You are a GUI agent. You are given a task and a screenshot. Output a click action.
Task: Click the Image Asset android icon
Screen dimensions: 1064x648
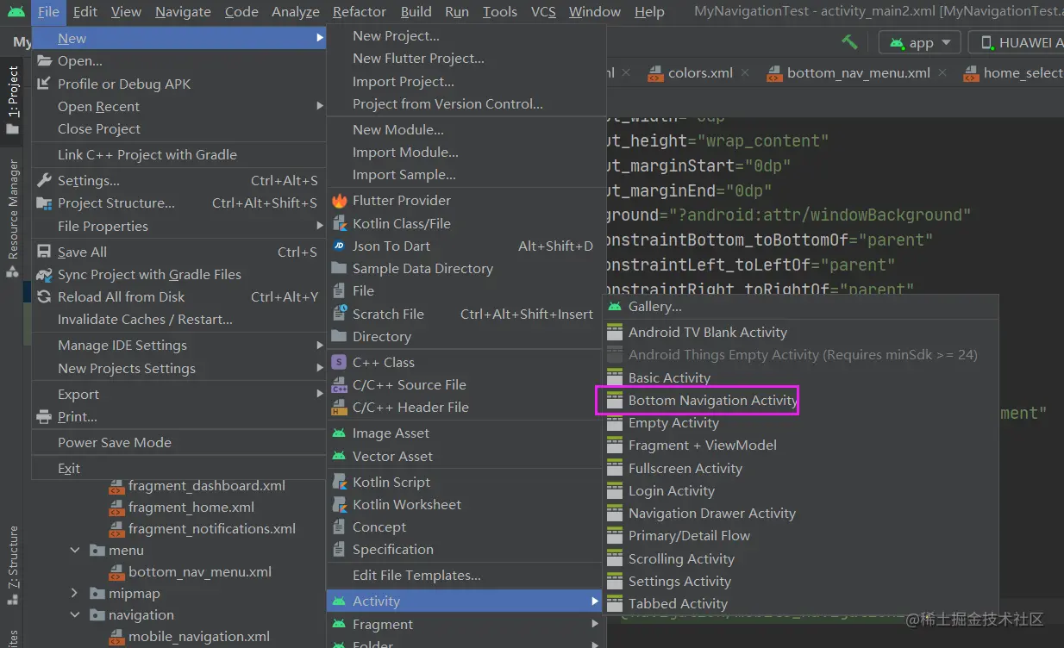point(339,433)
